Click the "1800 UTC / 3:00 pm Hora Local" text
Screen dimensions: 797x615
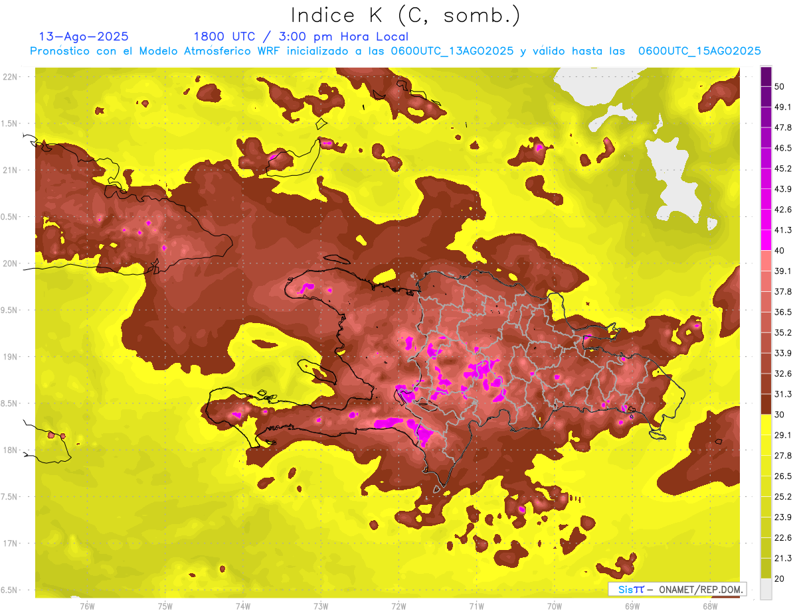point(301,36)
